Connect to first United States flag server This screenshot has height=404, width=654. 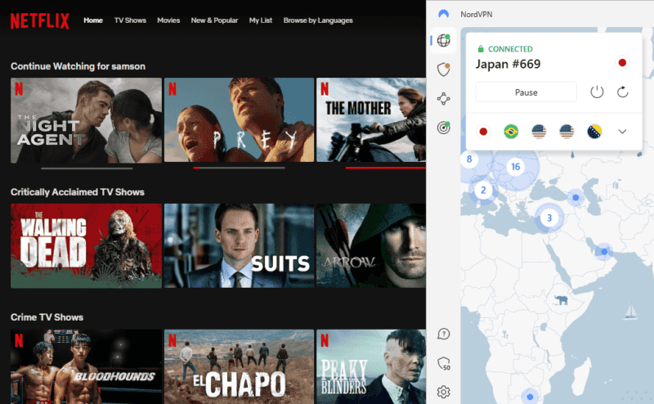539,132
